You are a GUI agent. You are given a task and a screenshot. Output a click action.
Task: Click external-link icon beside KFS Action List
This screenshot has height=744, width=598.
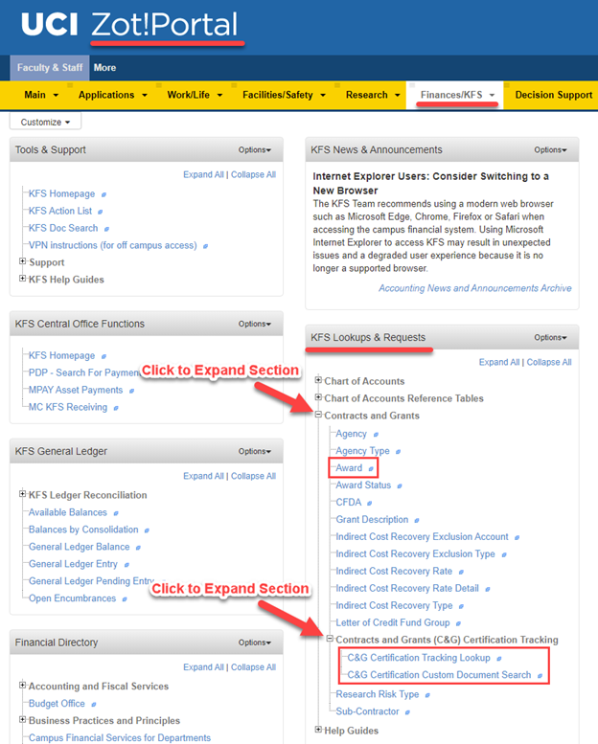coord(101,212)
